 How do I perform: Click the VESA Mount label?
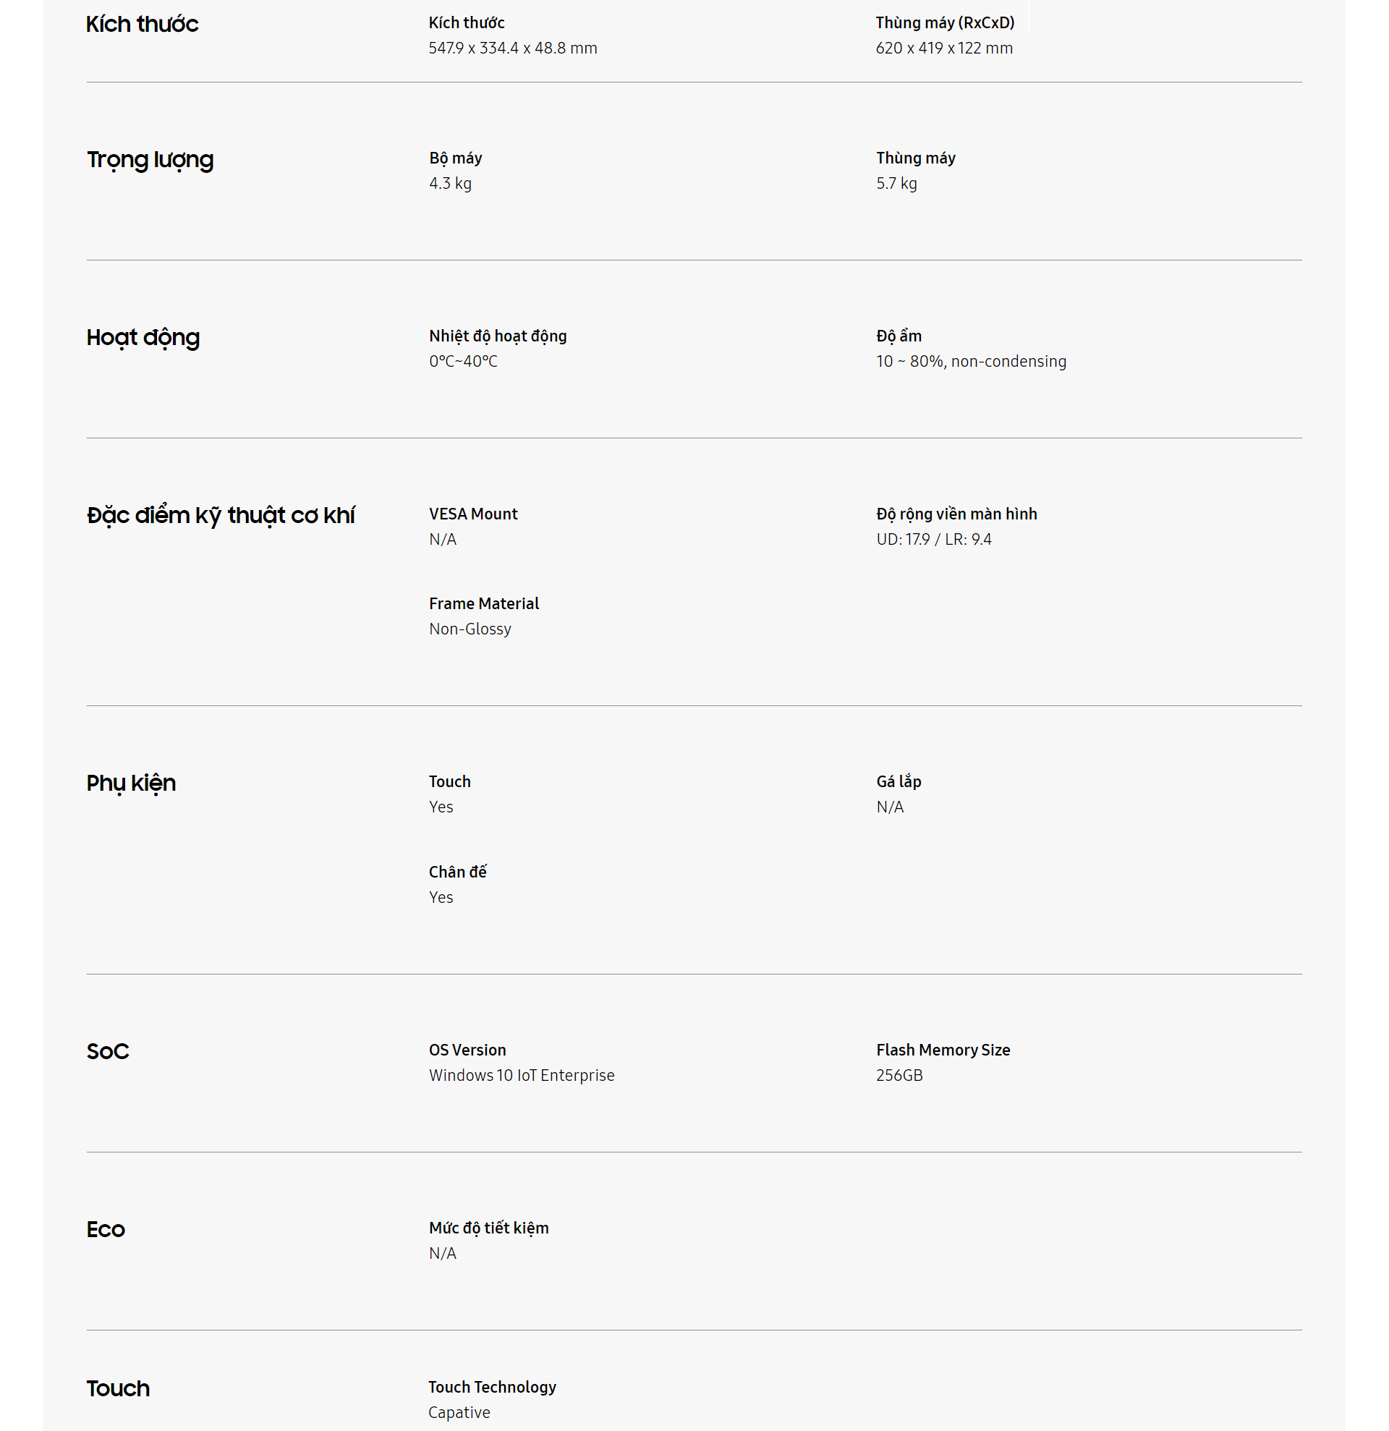(x=472, y=514)
